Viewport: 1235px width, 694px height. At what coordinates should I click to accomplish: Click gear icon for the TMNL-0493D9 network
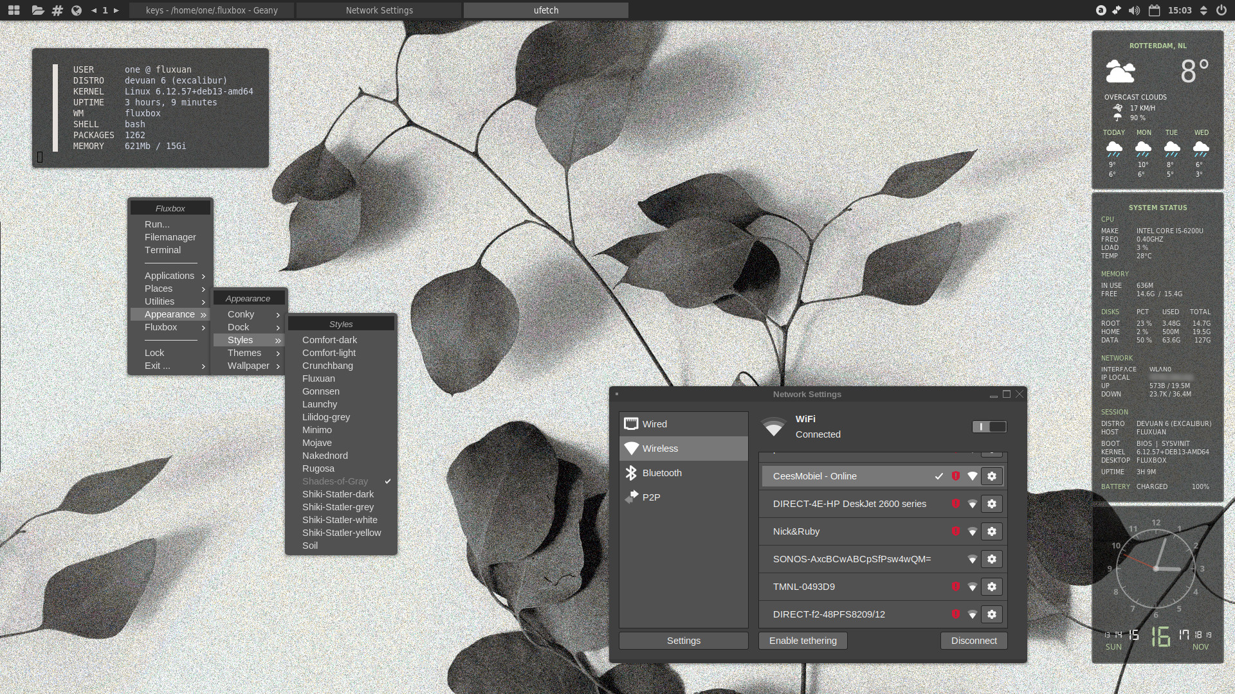[x=991, y=587]
